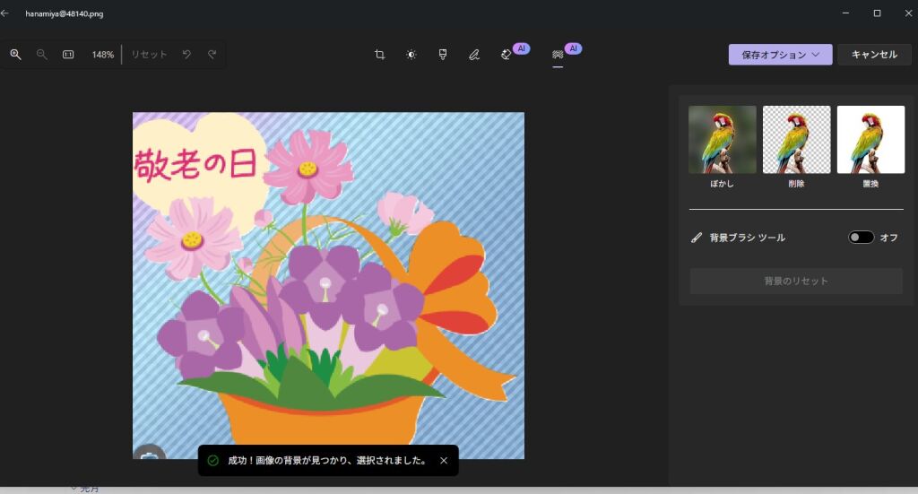Choose the ぼかし background blur option

[x=723, y=140]
